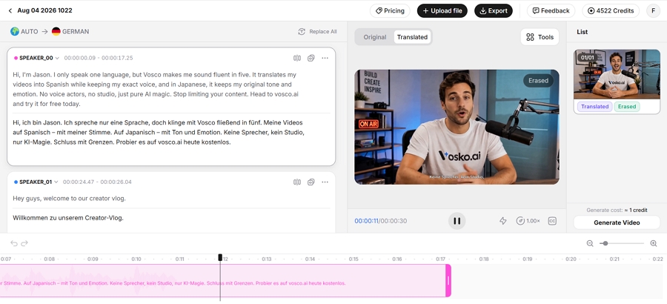Click the copy/merge icon for SPEAKER_01

point(311,182)
